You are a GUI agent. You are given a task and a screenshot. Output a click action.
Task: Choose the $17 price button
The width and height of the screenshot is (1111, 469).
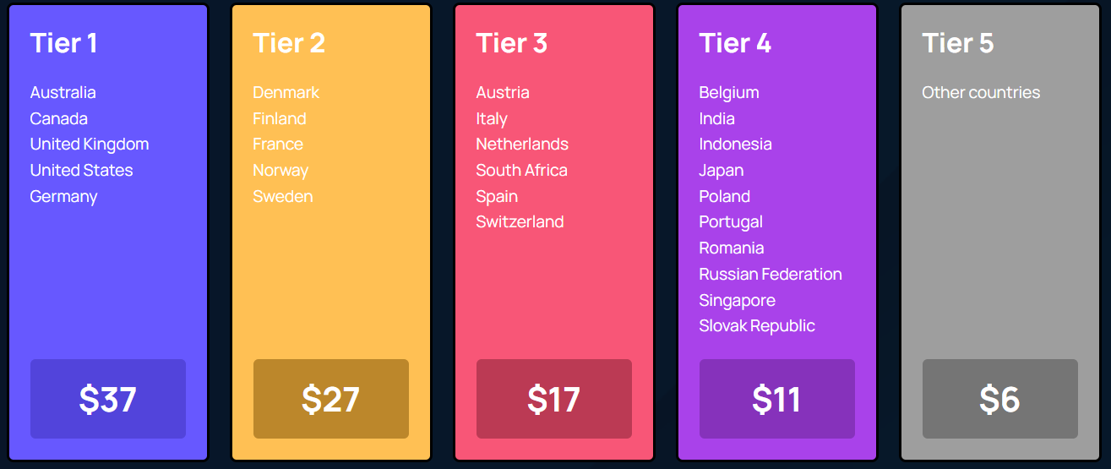(x=554, y=399)
